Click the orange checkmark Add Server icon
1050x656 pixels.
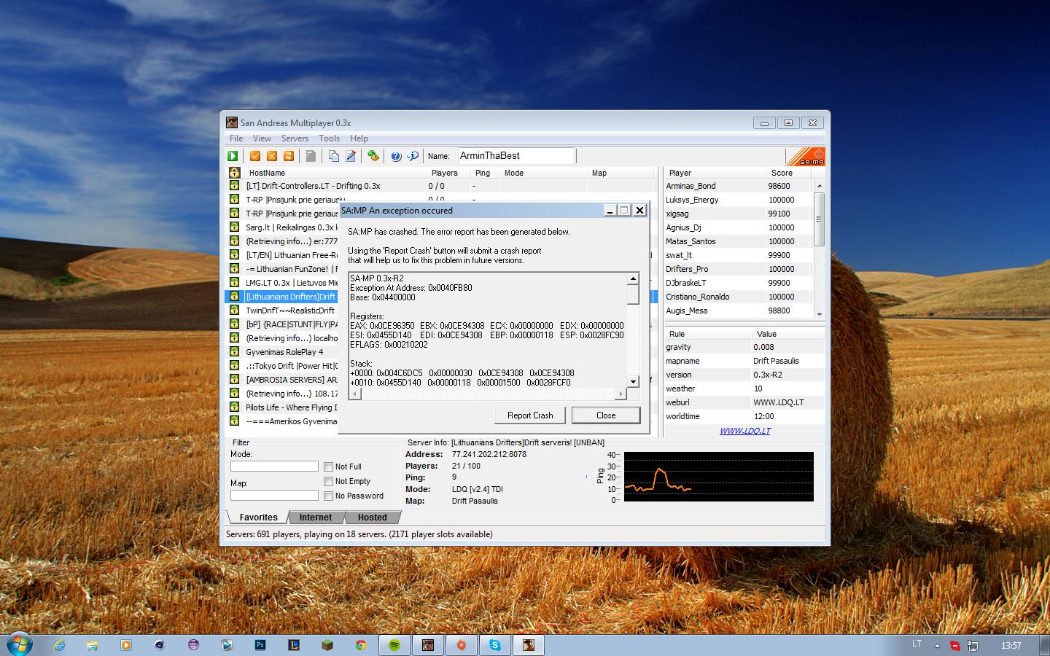pos(255,156)
